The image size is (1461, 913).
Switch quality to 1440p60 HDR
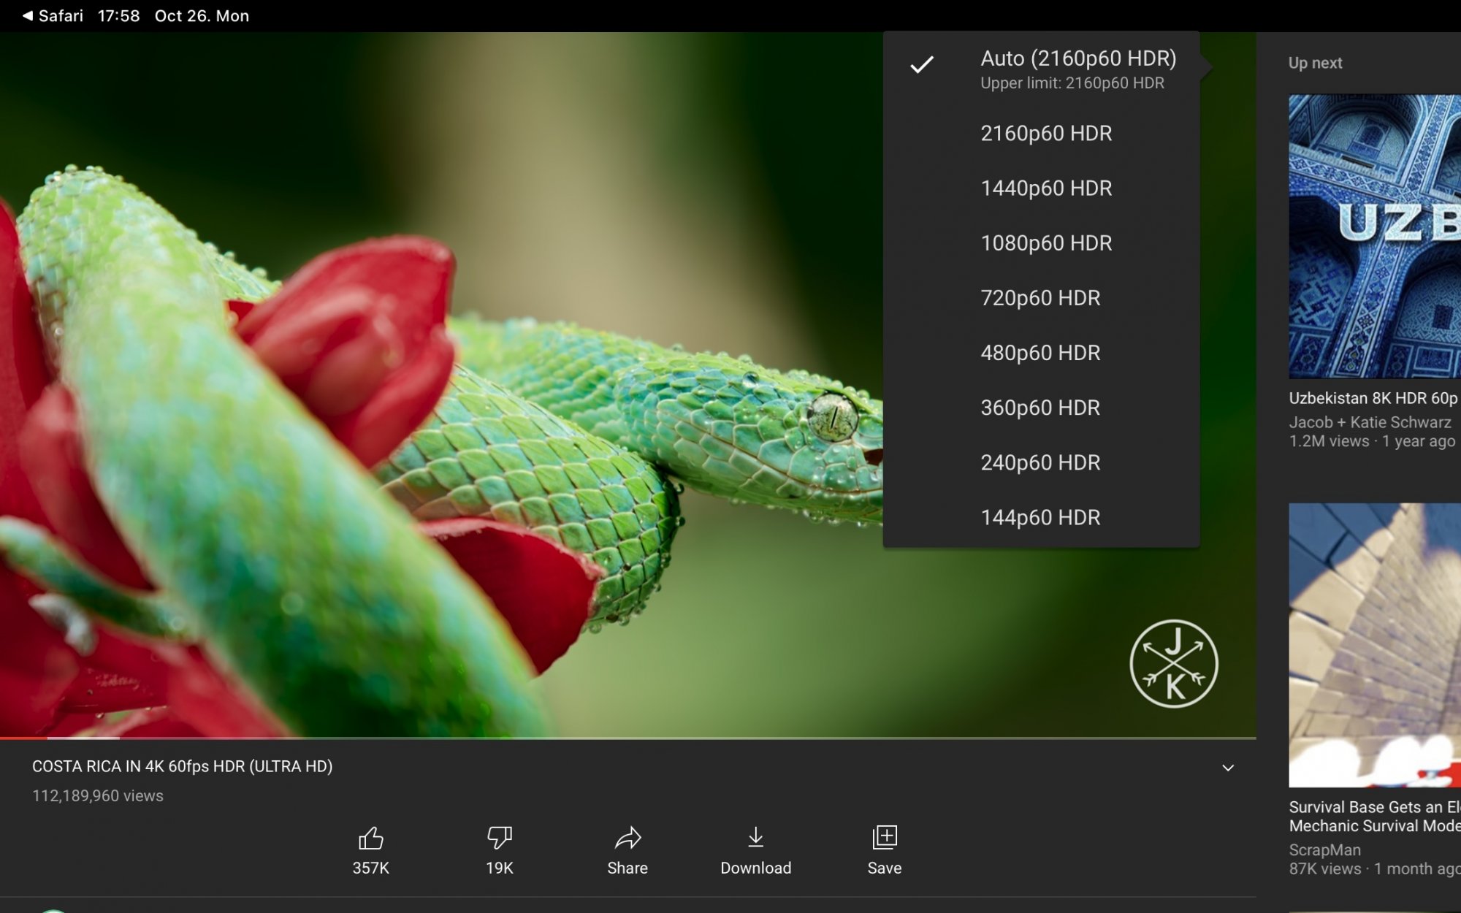tap(1045, 188)
